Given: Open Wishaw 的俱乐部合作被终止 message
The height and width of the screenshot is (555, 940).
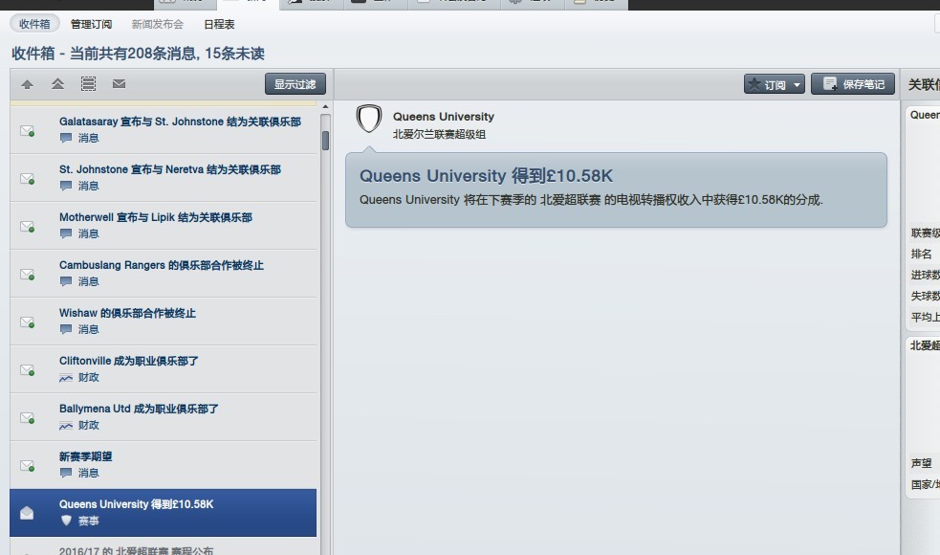Looking at the screenshot, I should (164, 321).
